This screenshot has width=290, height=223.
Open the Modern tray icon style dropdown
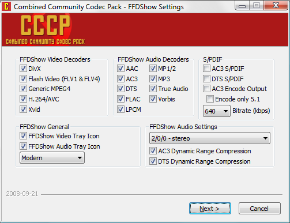click(x=52, y=158)
